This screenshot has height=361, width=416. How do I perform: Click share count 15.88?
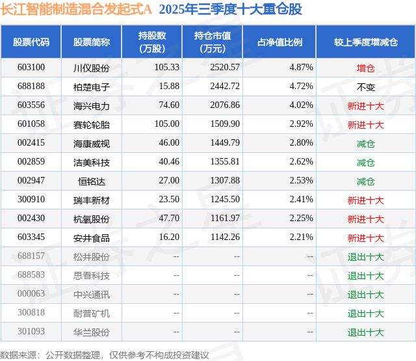point(169,86)
